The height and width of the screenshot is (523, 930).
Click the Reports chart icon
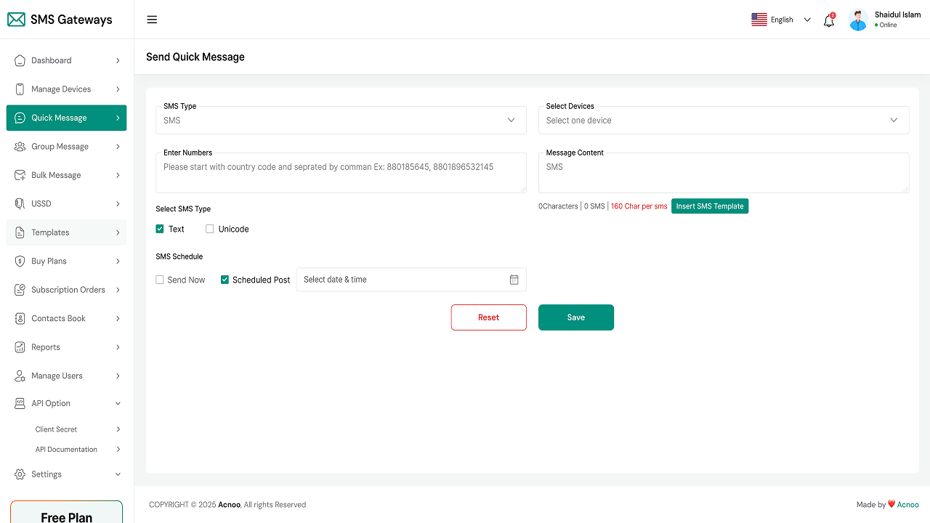pyautogui.click(x=20, y=347)
